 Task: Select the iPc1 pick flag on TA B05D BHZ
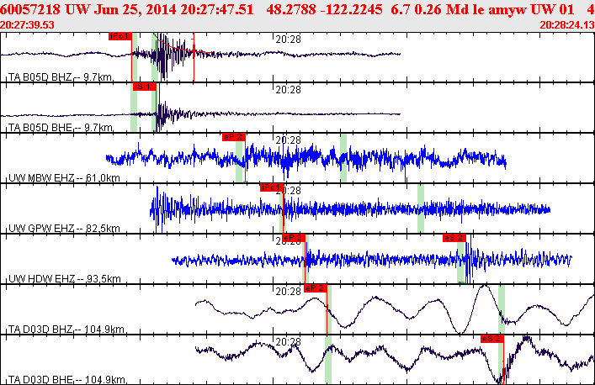[120, 36]
